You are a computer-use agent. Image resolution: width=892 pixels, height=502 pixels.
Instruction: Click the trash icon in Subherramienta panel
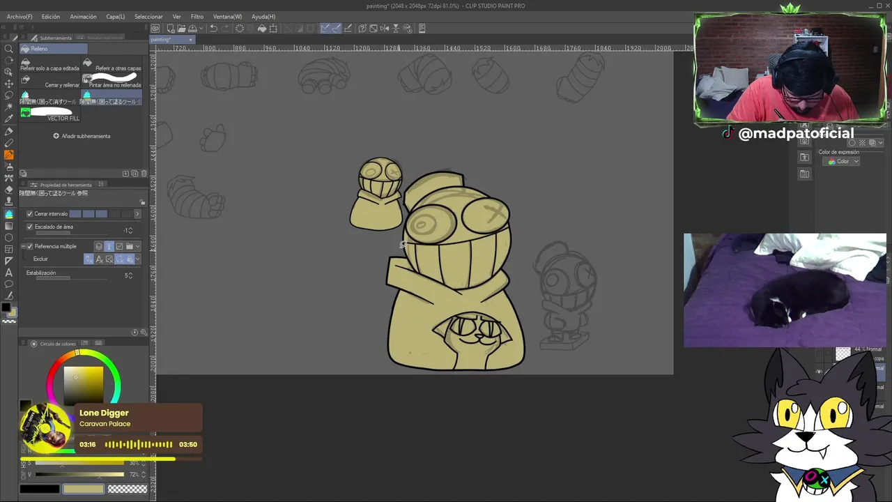[x=144, y=174]
